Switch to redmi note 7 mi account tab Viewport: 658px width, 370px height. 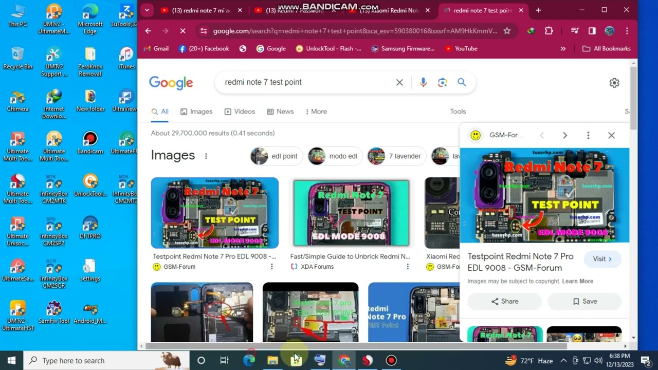pyautogui.click(x=201, y=10)
